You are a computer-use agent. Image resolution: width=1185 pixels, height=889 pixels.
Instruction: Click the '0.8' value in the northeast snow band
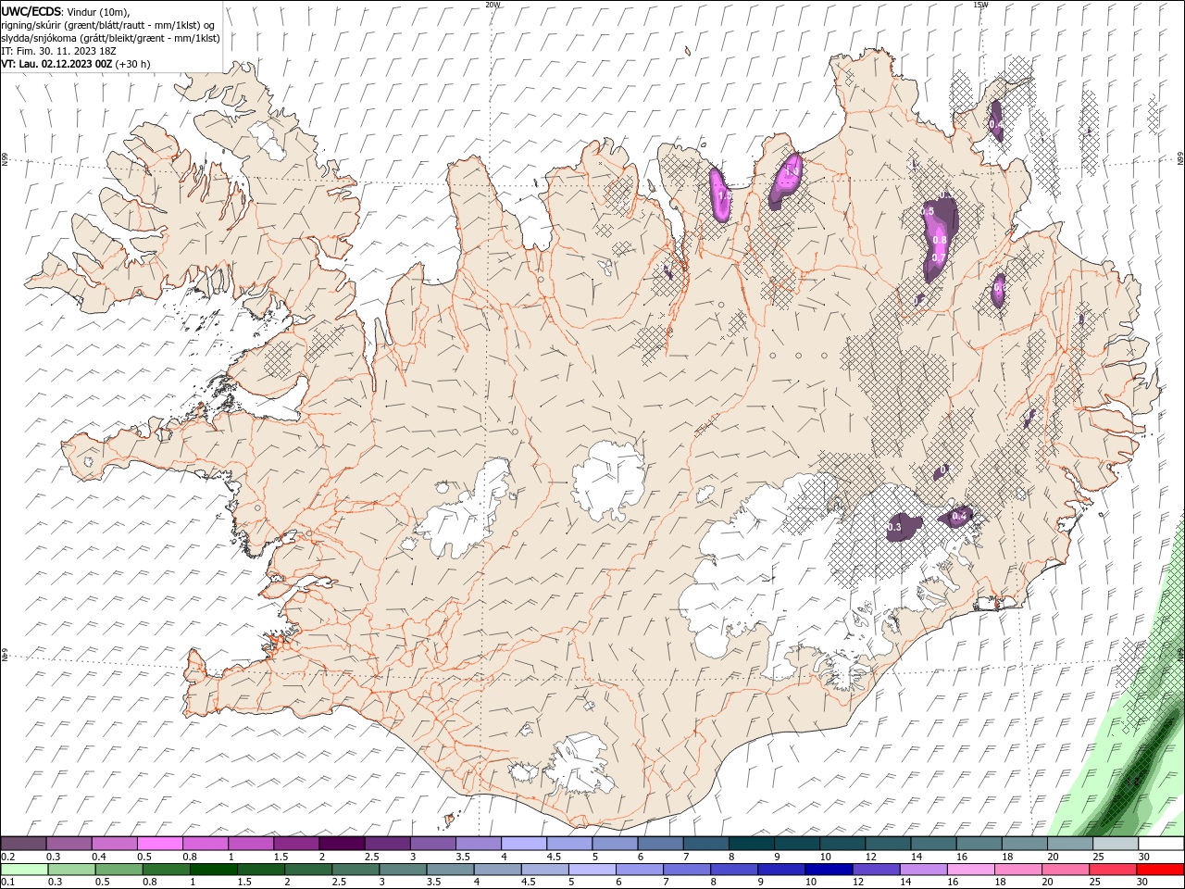click(940, 240)
